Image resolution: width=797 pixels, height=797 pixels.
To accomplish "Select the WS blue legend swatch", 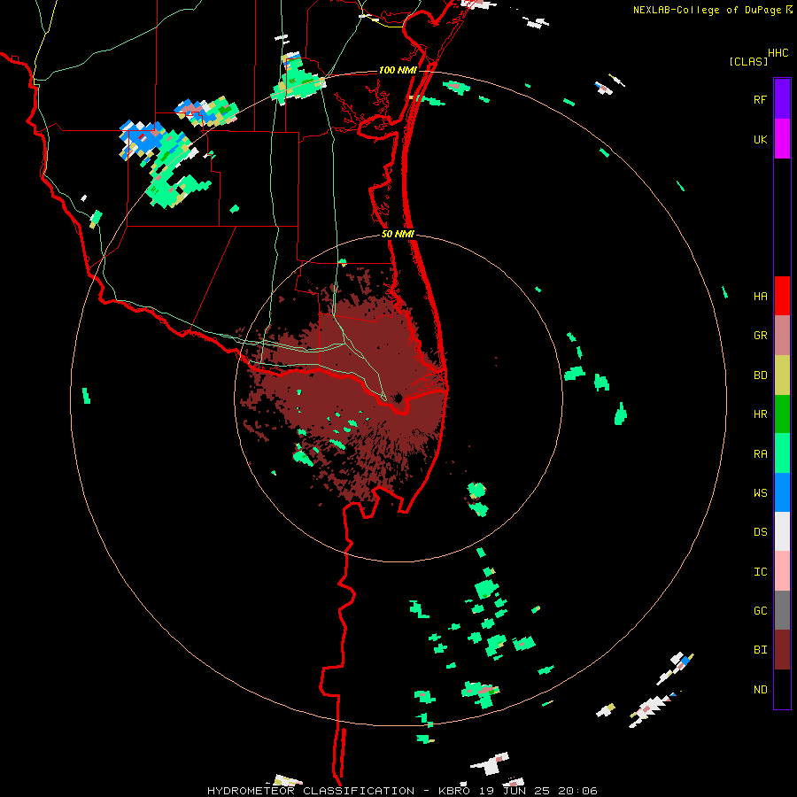I will pyautogui.click(x=782, y=492).
